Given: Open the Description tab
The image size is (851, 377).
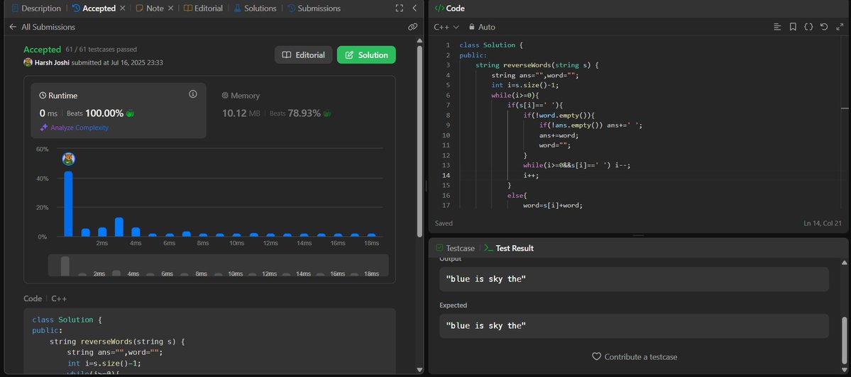Looking at the screenshot, I should pos(35,8).
